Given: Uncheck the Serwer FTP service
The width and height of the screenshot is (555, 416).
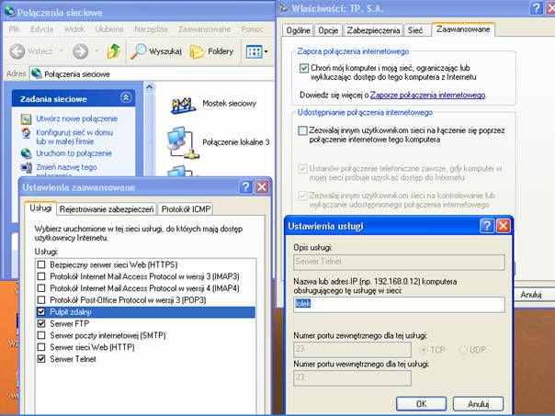Looking at the screenshot, I should pos(41,323).
